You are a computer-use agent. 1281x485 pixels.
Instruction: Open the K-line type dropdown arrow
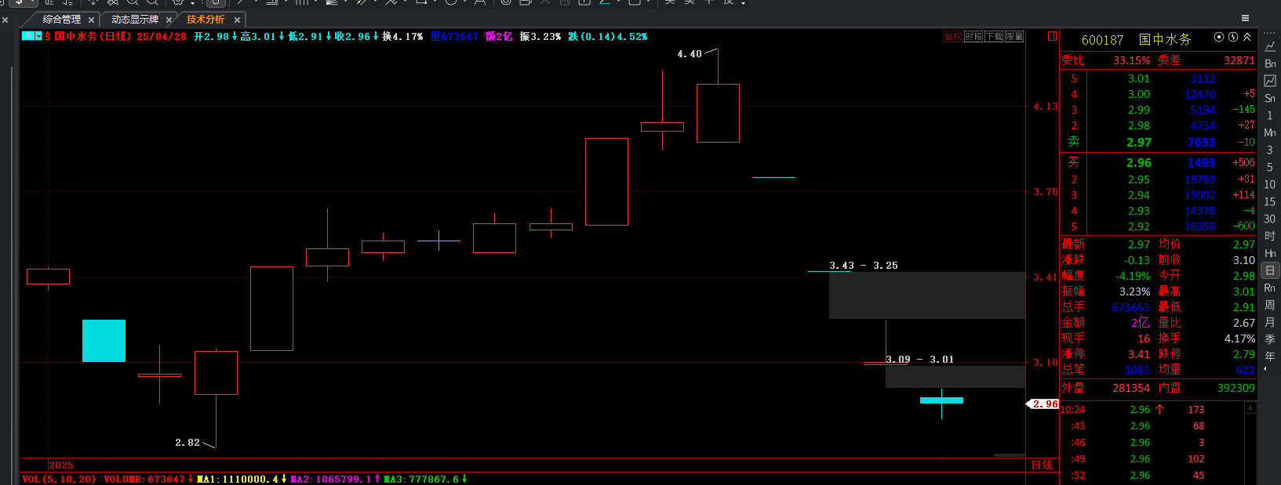coord(38,36)
